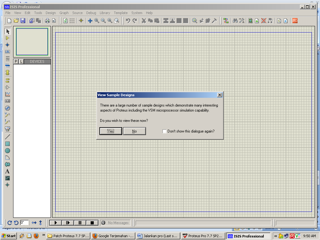Select the Selection Mode arrow tool
320x240 pixels.
[7, 32]
